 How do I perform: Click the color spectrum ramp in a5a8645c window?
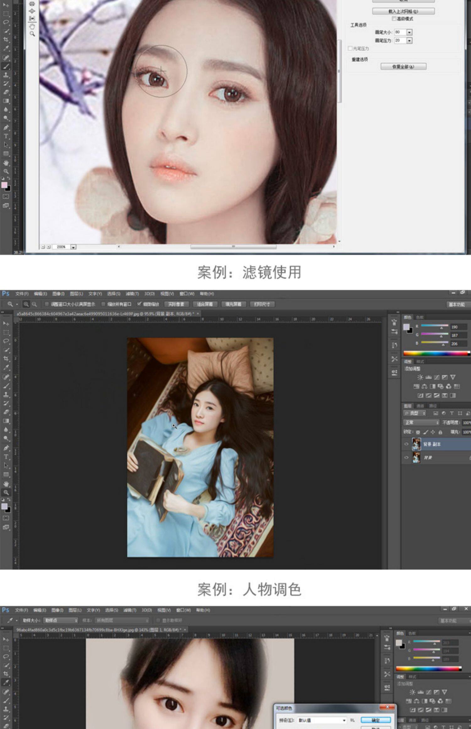point(436,353)
